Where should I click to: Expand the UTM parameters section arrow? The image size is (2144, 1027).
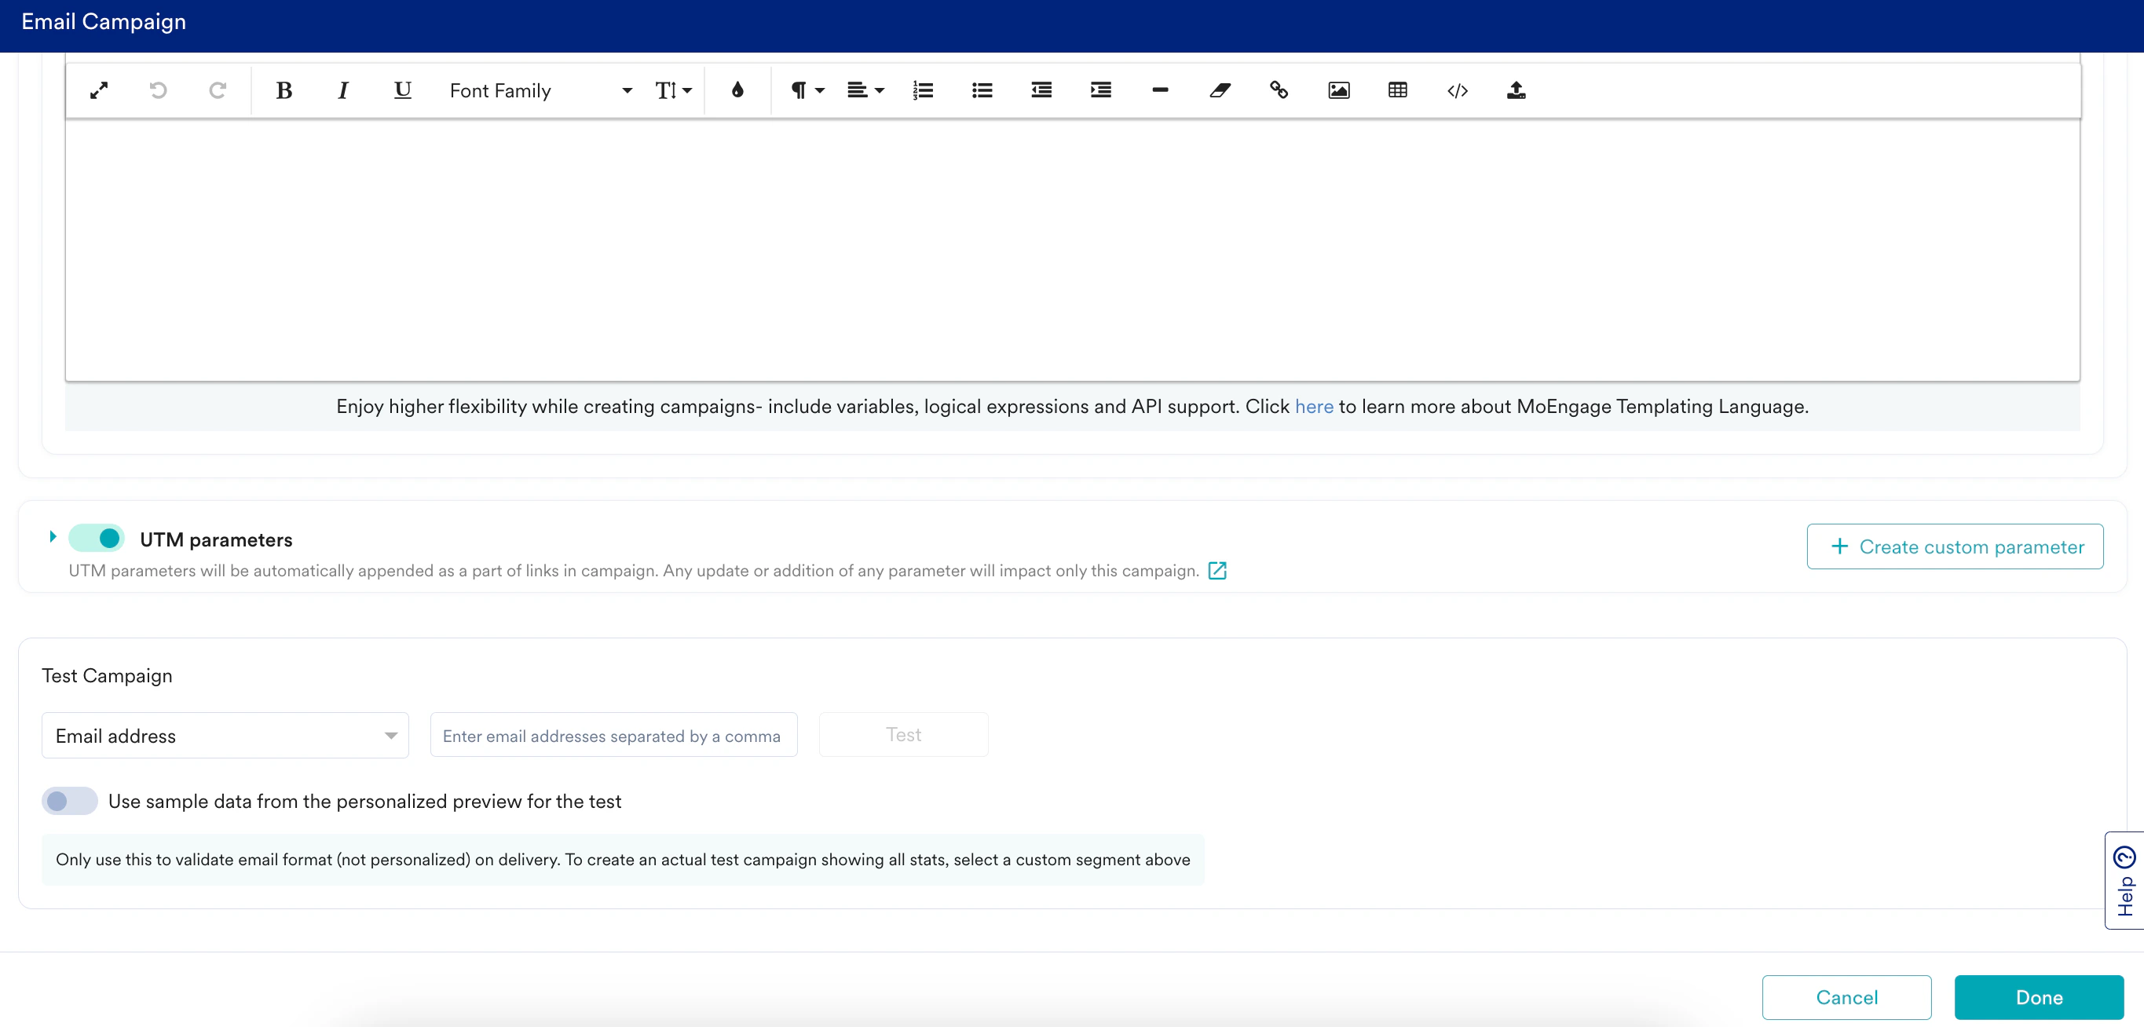(x=53, y=537)
